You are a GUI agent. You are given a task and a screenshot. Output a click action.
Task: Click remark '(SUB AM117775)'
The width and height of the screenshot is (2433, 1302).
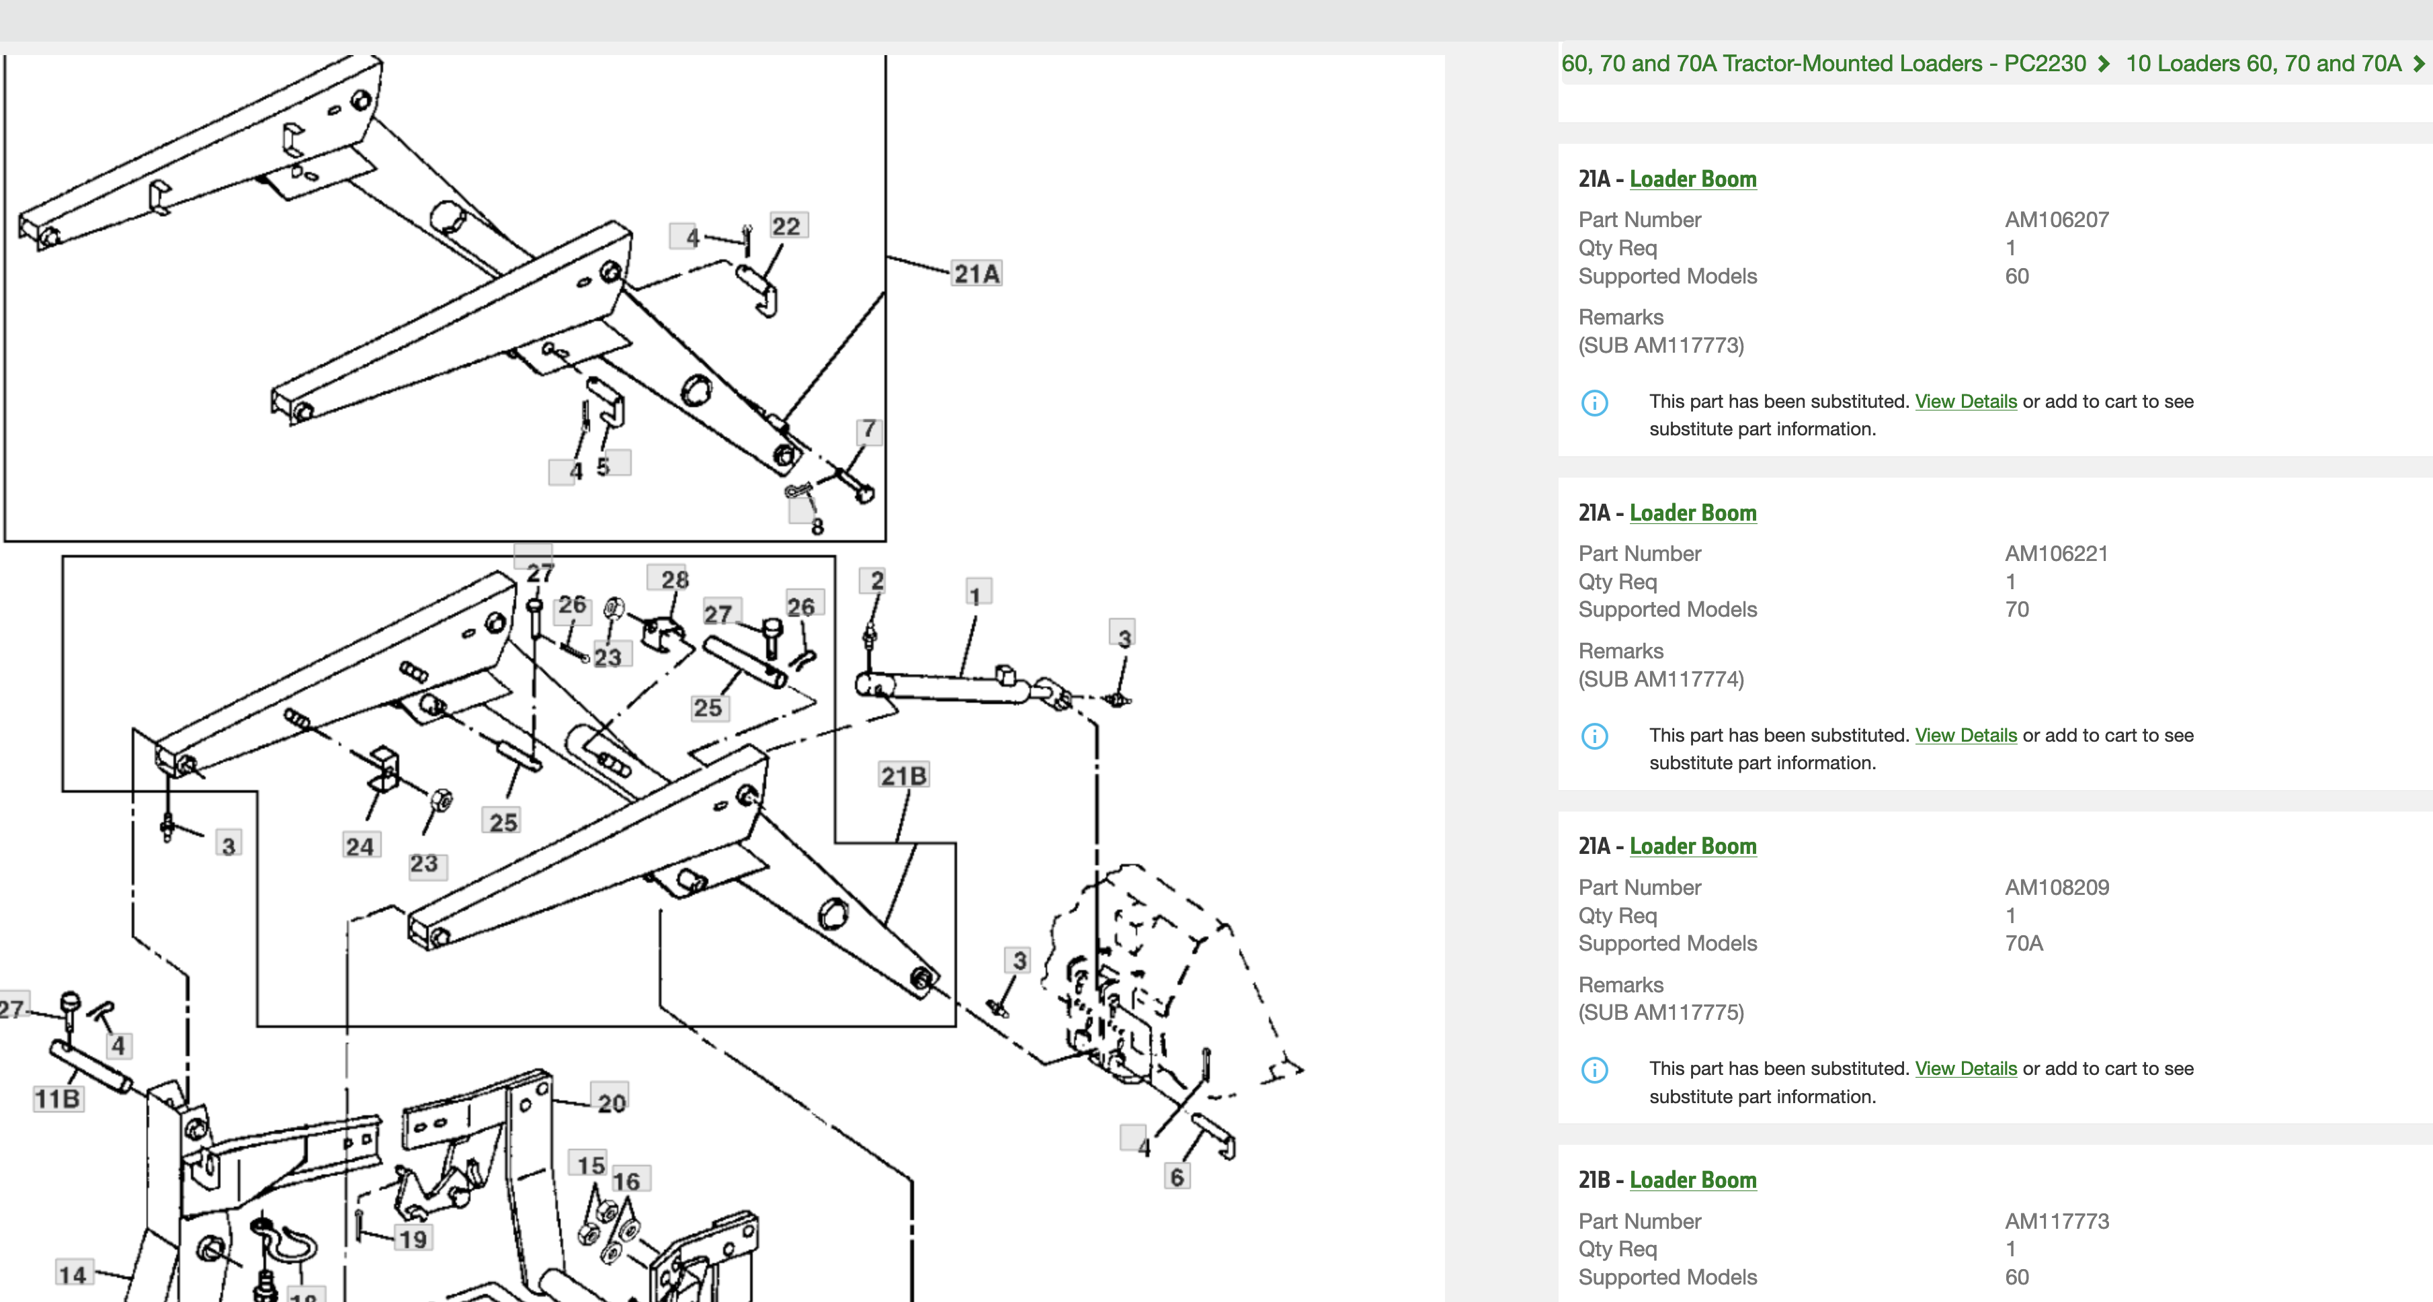pos(1660,1012)
